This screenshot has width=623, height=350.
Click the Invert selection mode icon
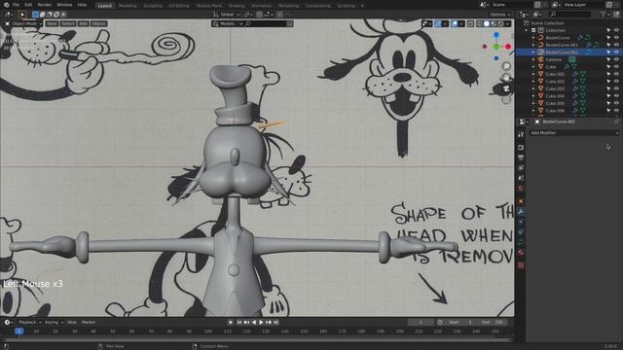click(x=56, y=15)
